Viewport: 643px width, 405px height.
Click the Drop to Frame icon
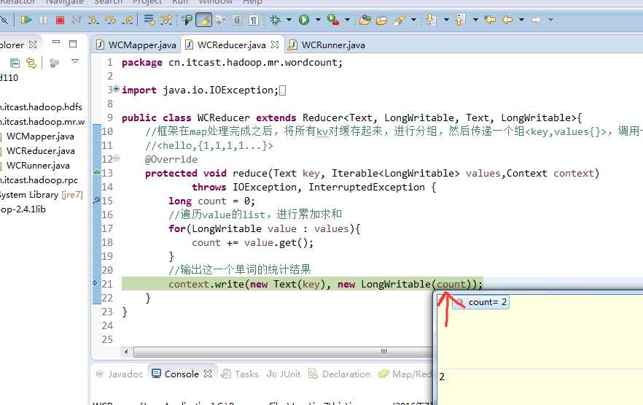click(149, 20)
